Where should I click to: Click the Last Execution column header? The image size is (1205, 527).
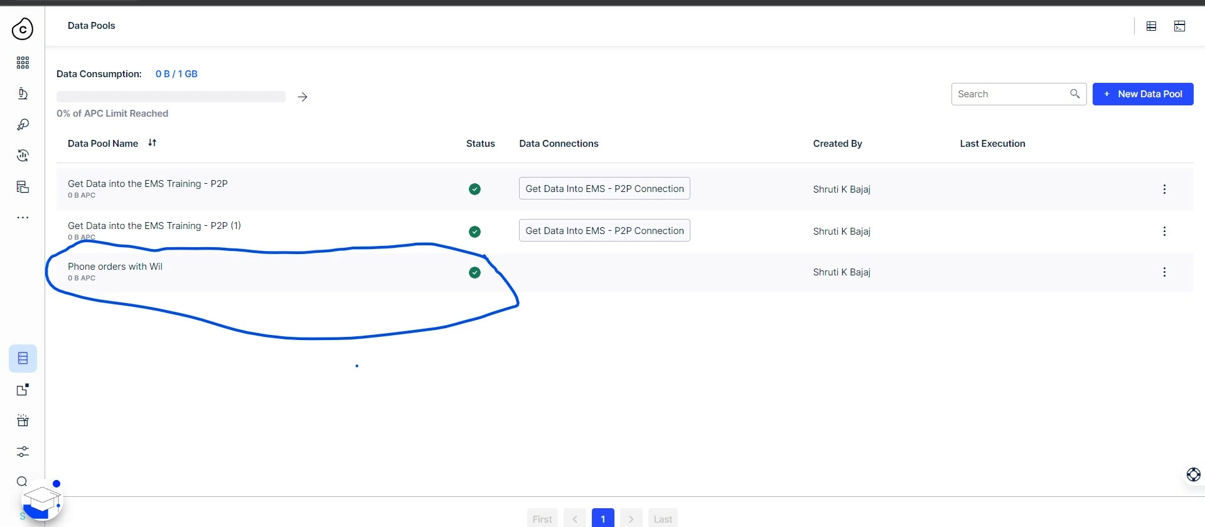(x=992, y=144)
